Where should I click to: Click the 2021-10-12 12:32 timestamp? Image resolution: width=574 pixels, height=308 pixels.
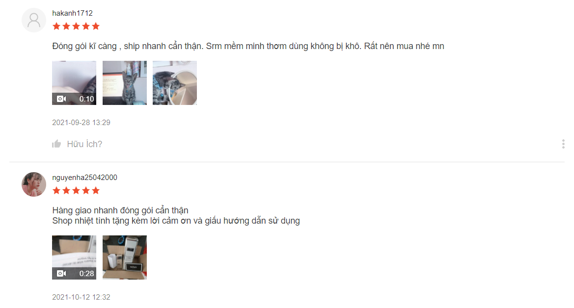pyautogui.click(x=82, y=297)
